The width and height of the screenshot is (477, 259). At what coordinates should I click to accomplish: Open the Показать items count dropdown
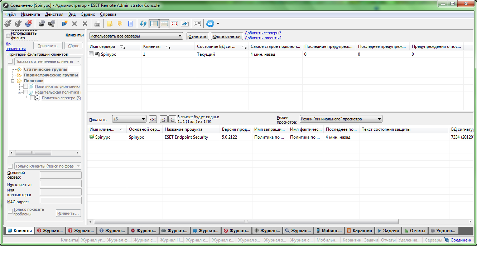click(129, 119)
